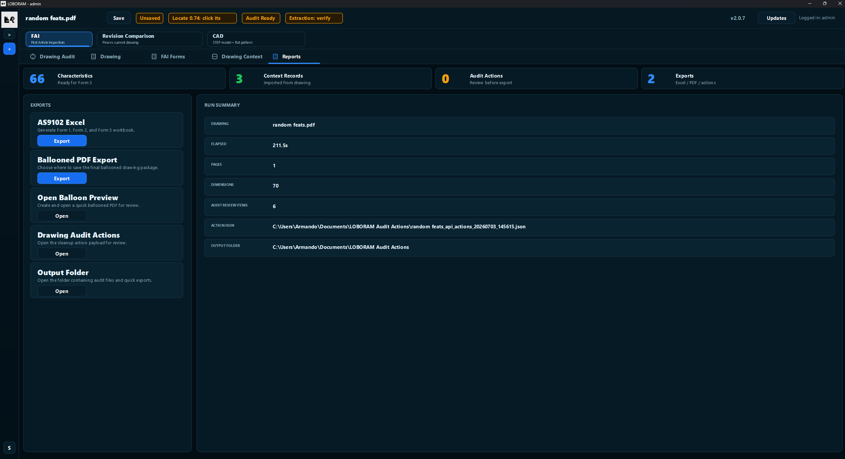Click the Reports tab icon
The image size is (845, 459).
pos(275,57)
